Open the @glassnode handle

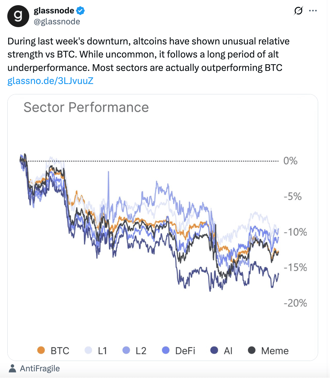57,22
